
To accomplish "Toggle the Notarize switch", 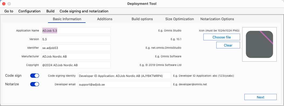I will [x=35, y=84].
